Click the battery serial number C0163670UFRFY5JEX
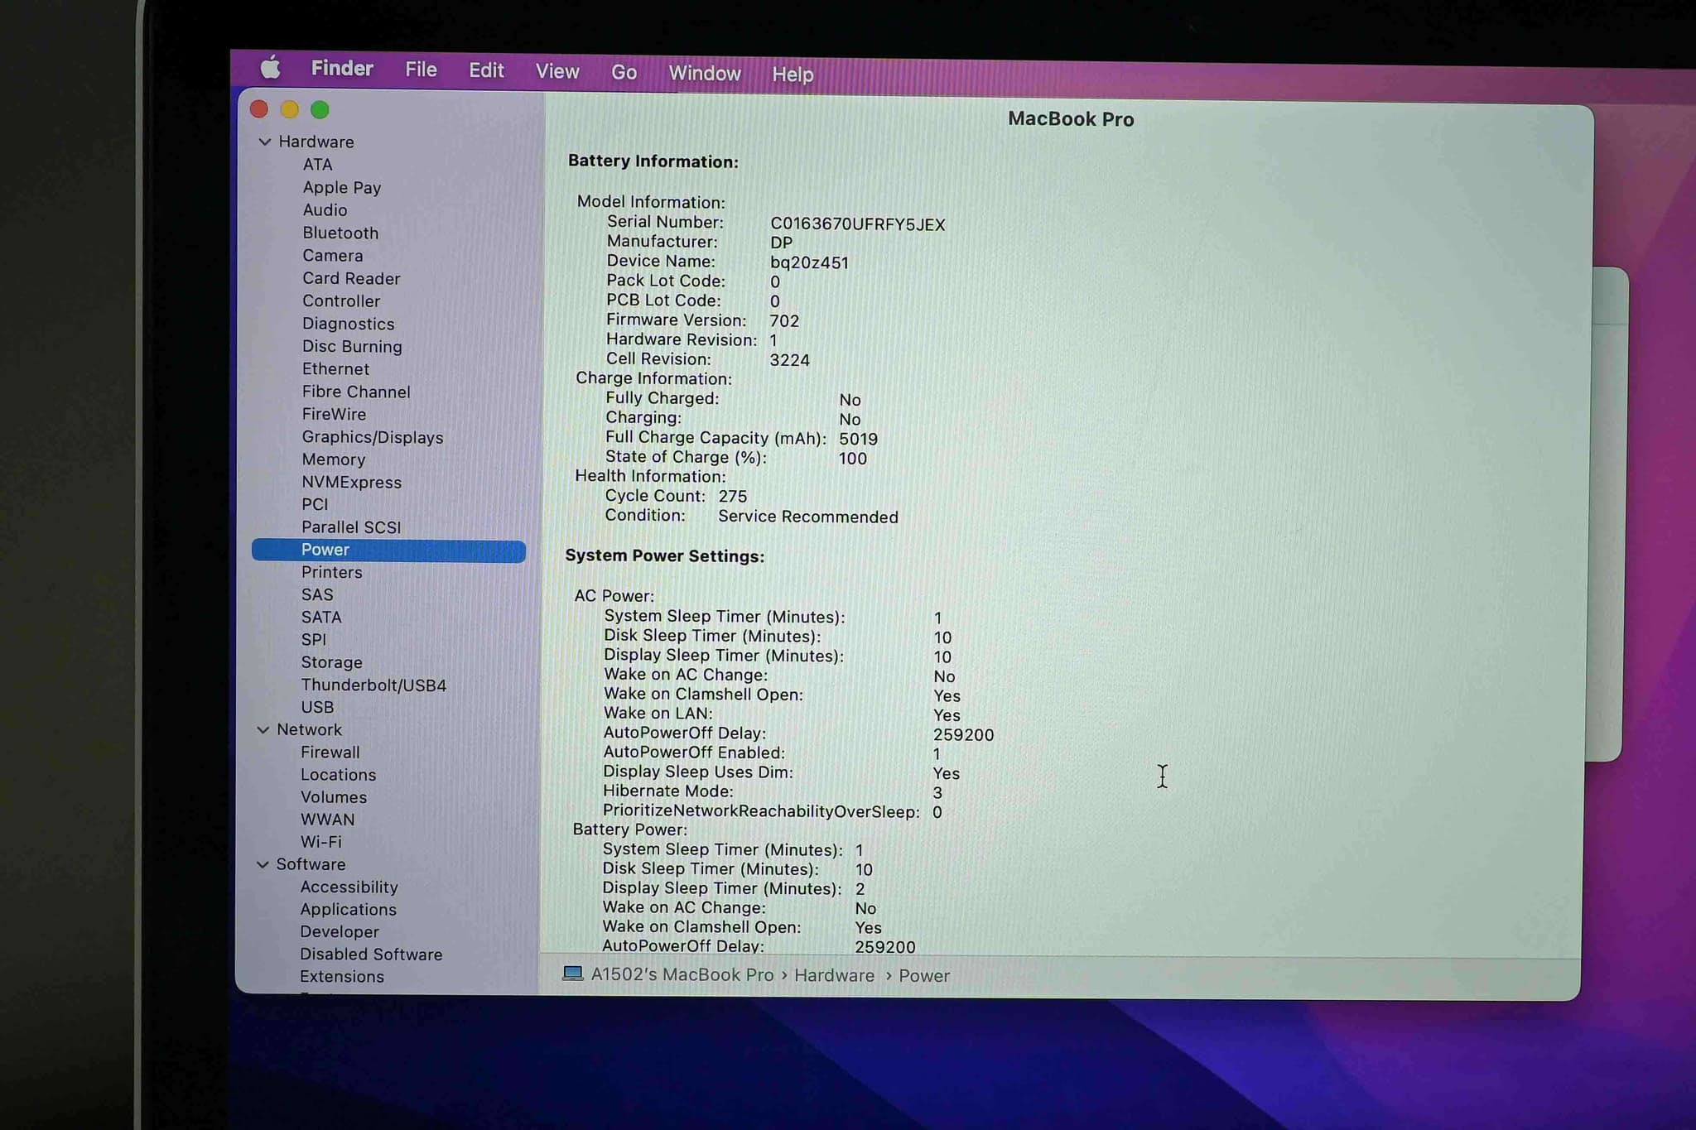This screenshot has width=1696, height=1130. tap(857, 224)
